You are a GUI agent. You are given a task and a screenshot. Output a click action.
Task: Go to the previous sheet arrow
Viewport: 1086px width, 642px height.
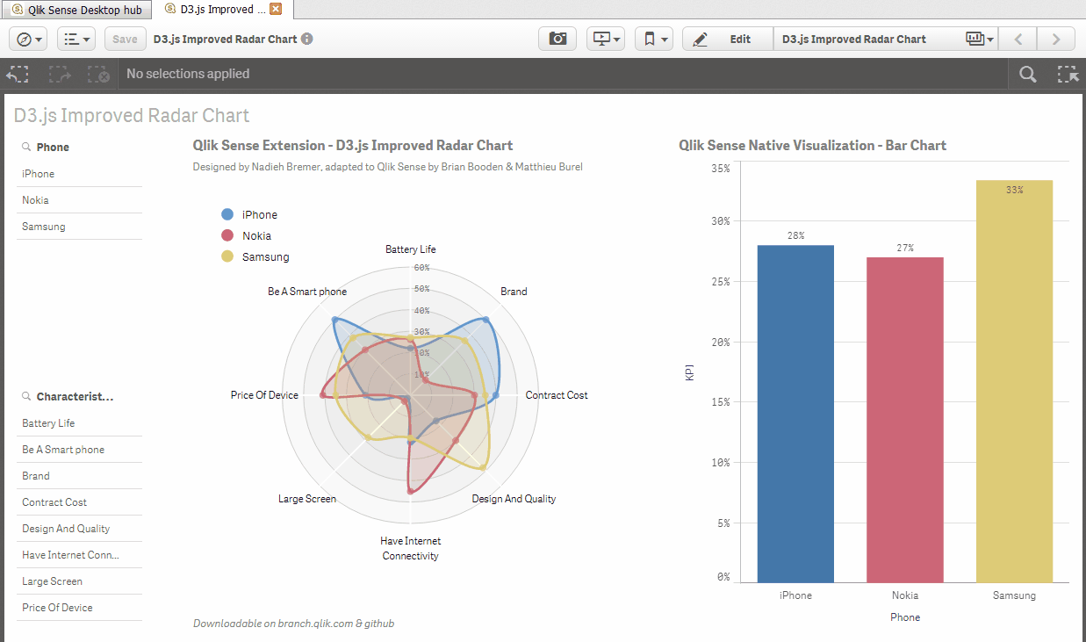[x=1018, y=39]
